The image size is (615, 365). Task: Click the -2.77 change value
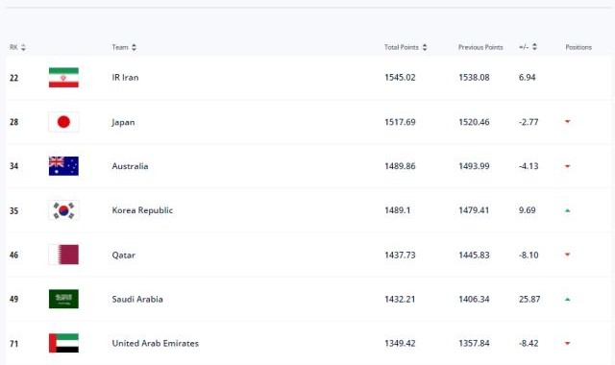529,122
